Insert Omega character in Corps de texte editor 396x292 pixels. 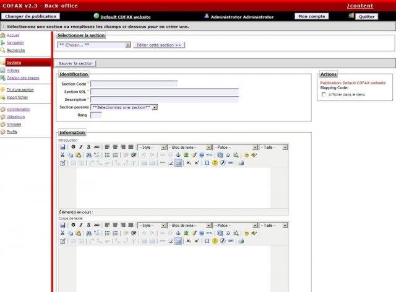207,241
